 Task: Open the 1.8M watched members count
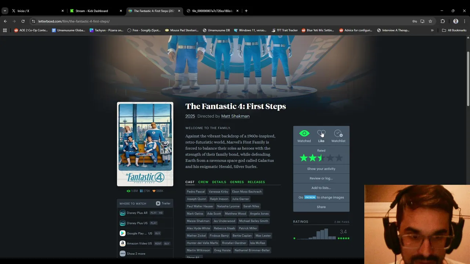click(x=132, y=191)
